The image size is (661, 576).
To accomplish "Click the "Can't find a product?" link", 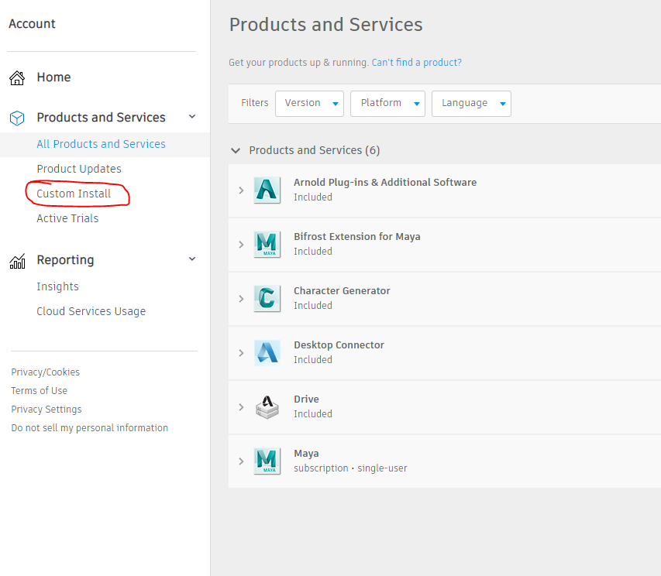I will pyautogui.click(x=416, y=63).
